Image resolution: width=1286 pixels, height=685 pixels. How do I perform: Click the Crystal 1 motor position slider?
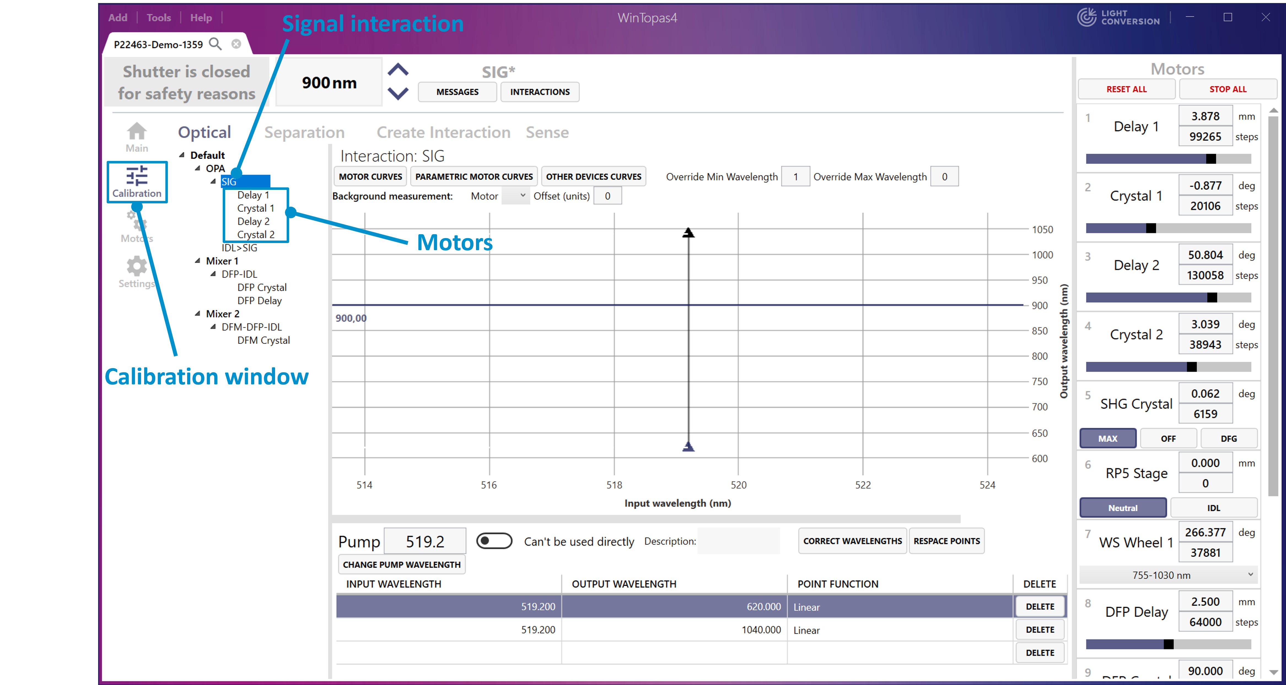pos(1168,228)
